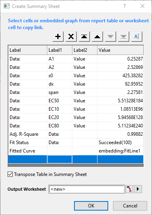Select the dx parameter cell
Image resolution: width=152 pixels, height=215 pixels.
point(60,84)
